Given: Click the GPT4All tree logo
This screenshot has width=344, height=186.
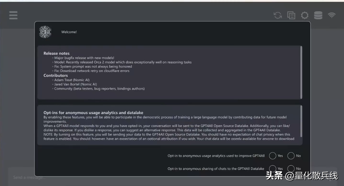Looking at the screenshot, I should pos(45,32).
